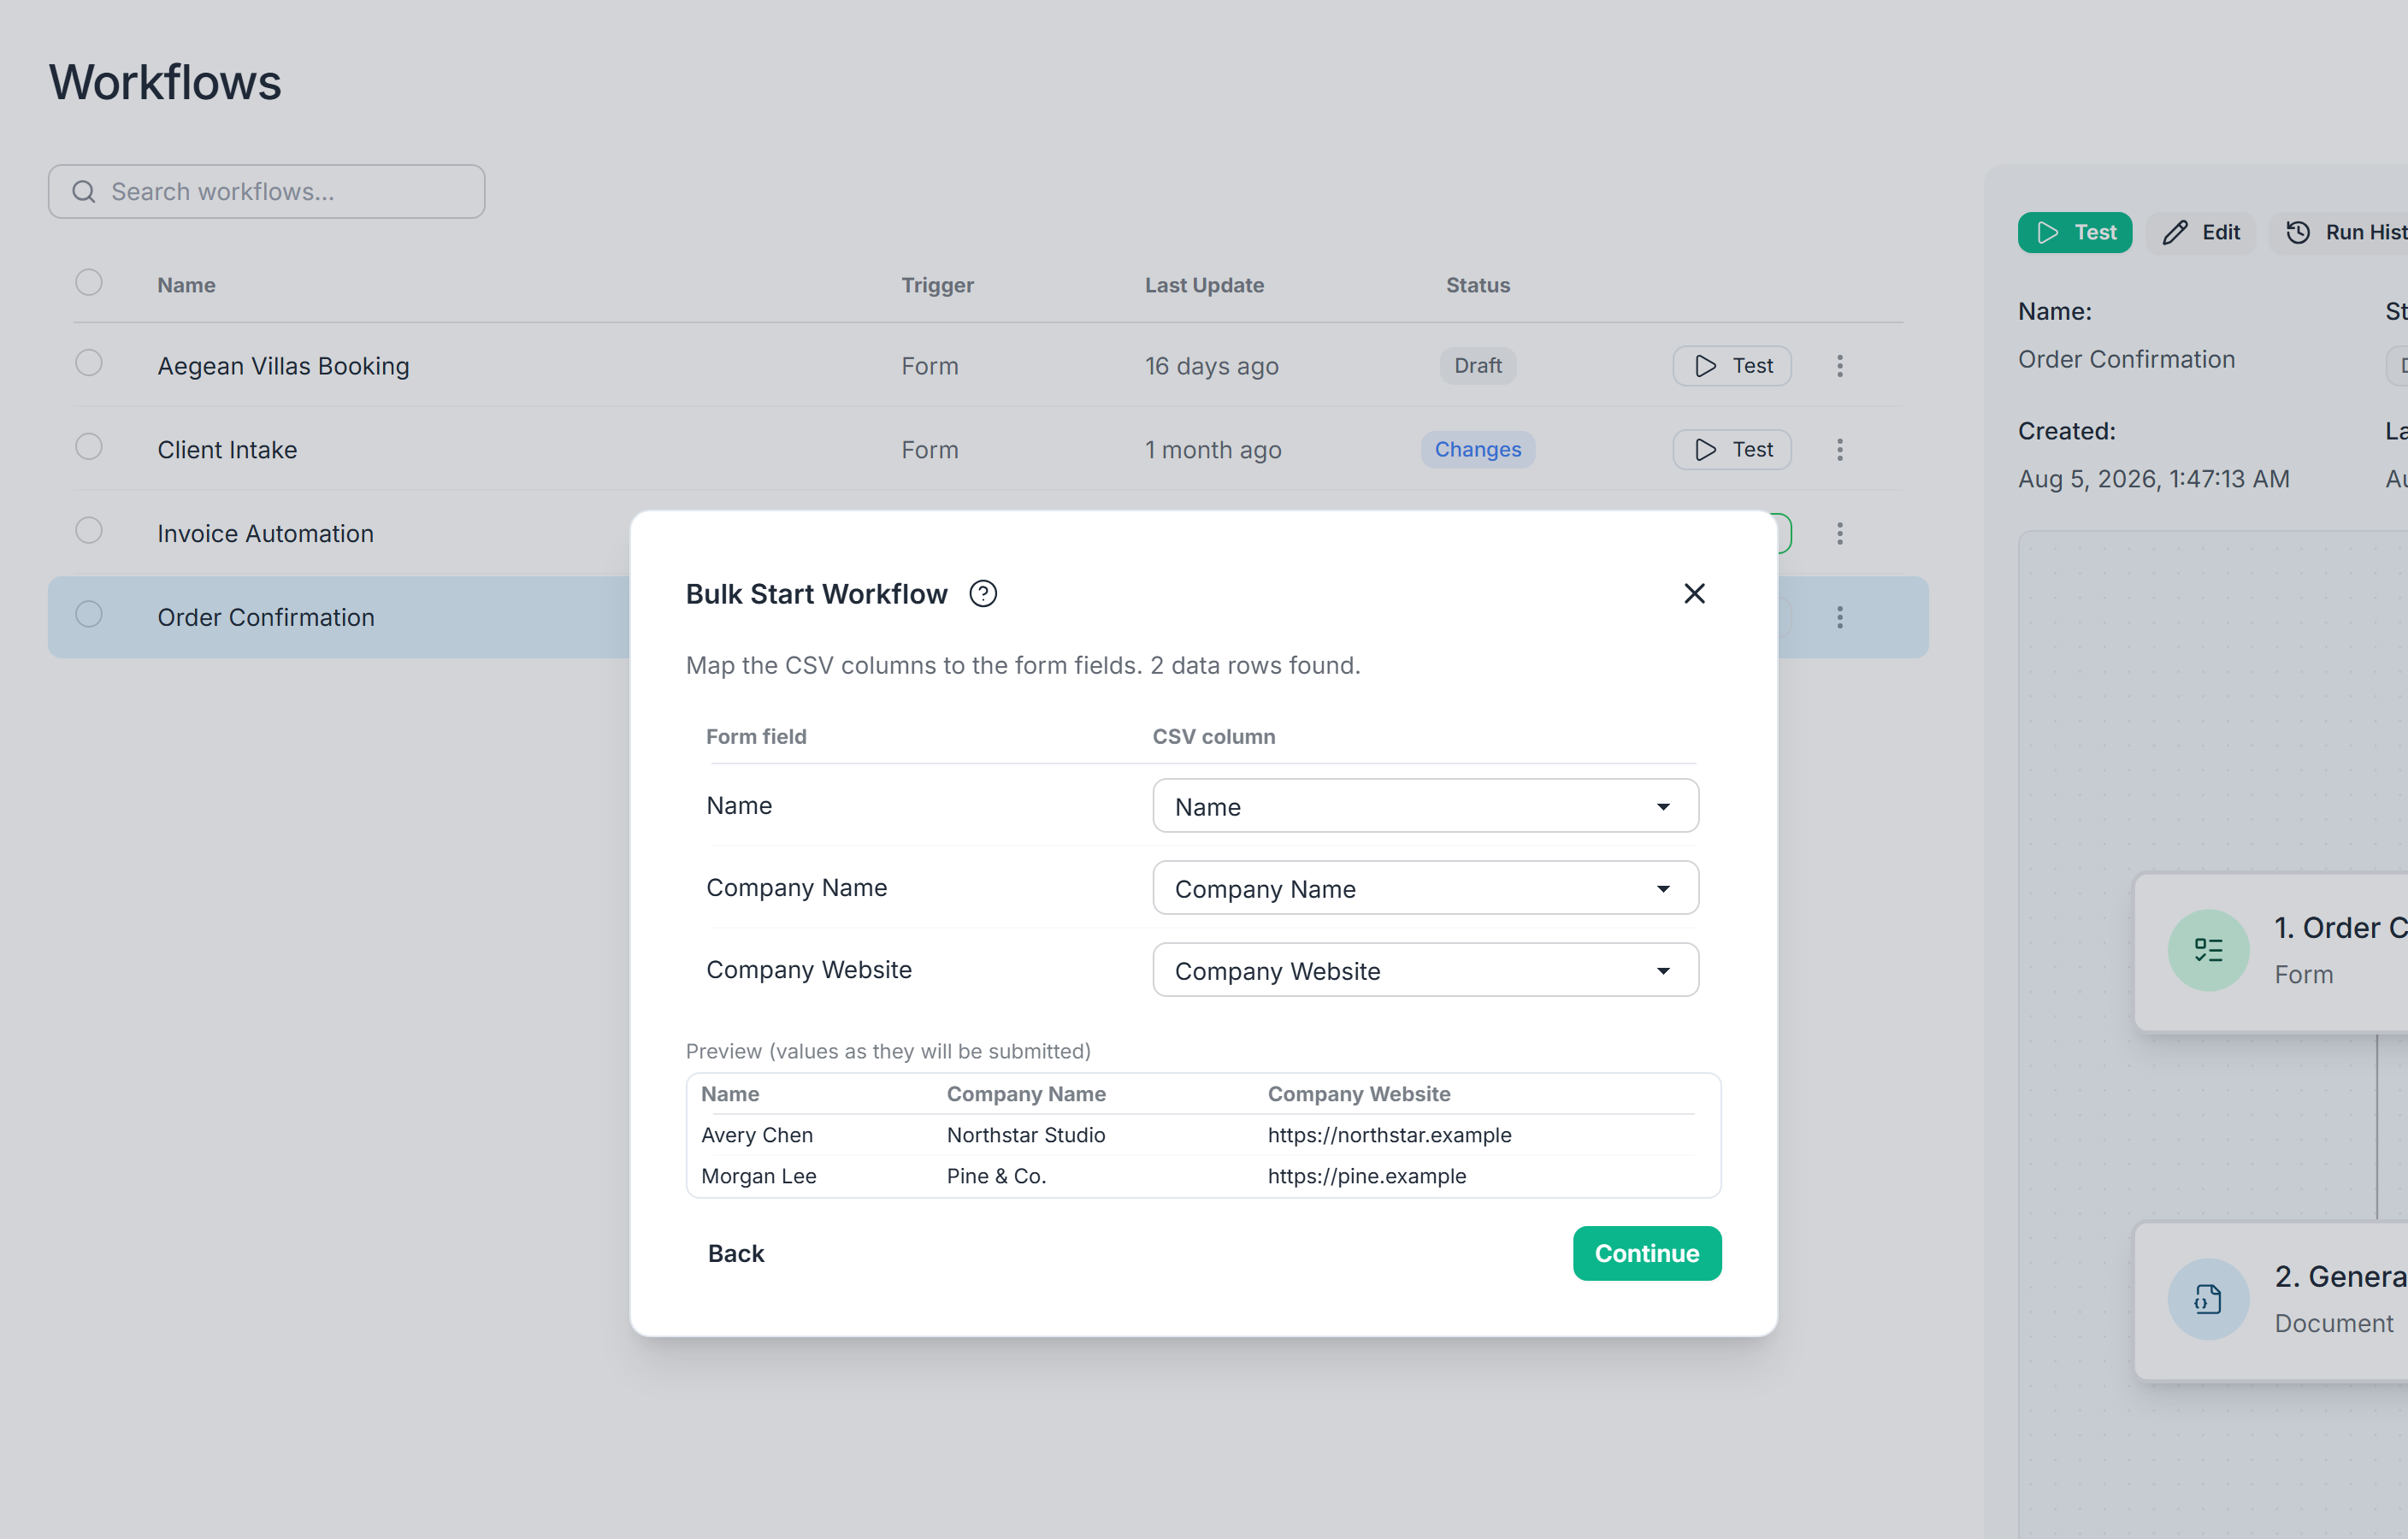The height and width of the screenshot is (1539, 2408).
Task: Run Test for Client Intake
Action: coord(1732,450)
